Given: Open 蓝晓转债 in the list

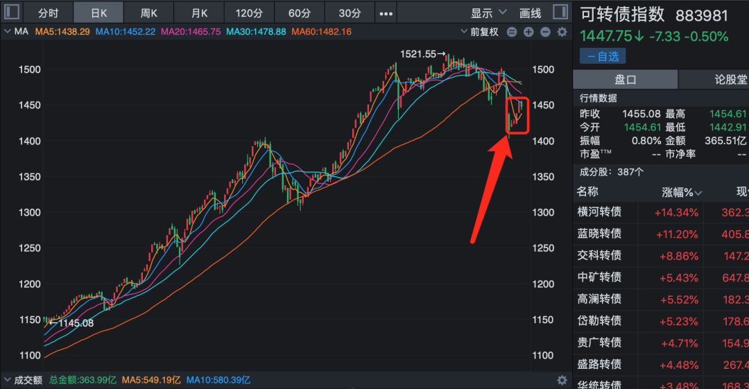Looking at the screenshot, I should click(599, 234).
